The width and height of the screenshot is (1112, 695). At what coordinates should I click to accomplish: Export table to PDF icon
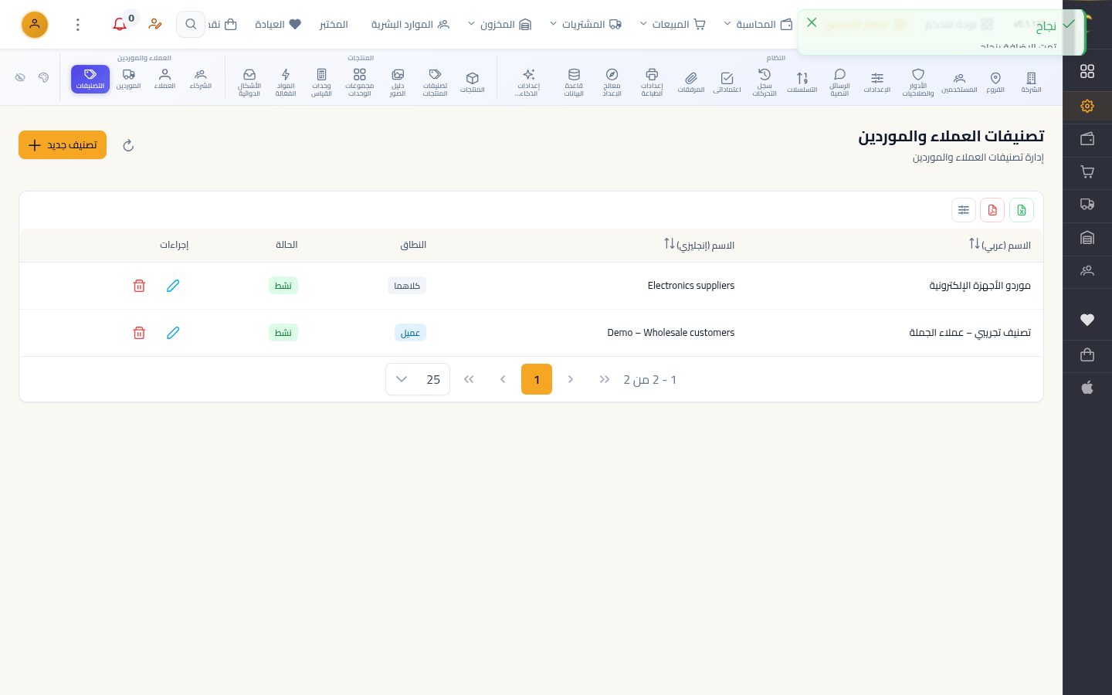pos(992,210)
